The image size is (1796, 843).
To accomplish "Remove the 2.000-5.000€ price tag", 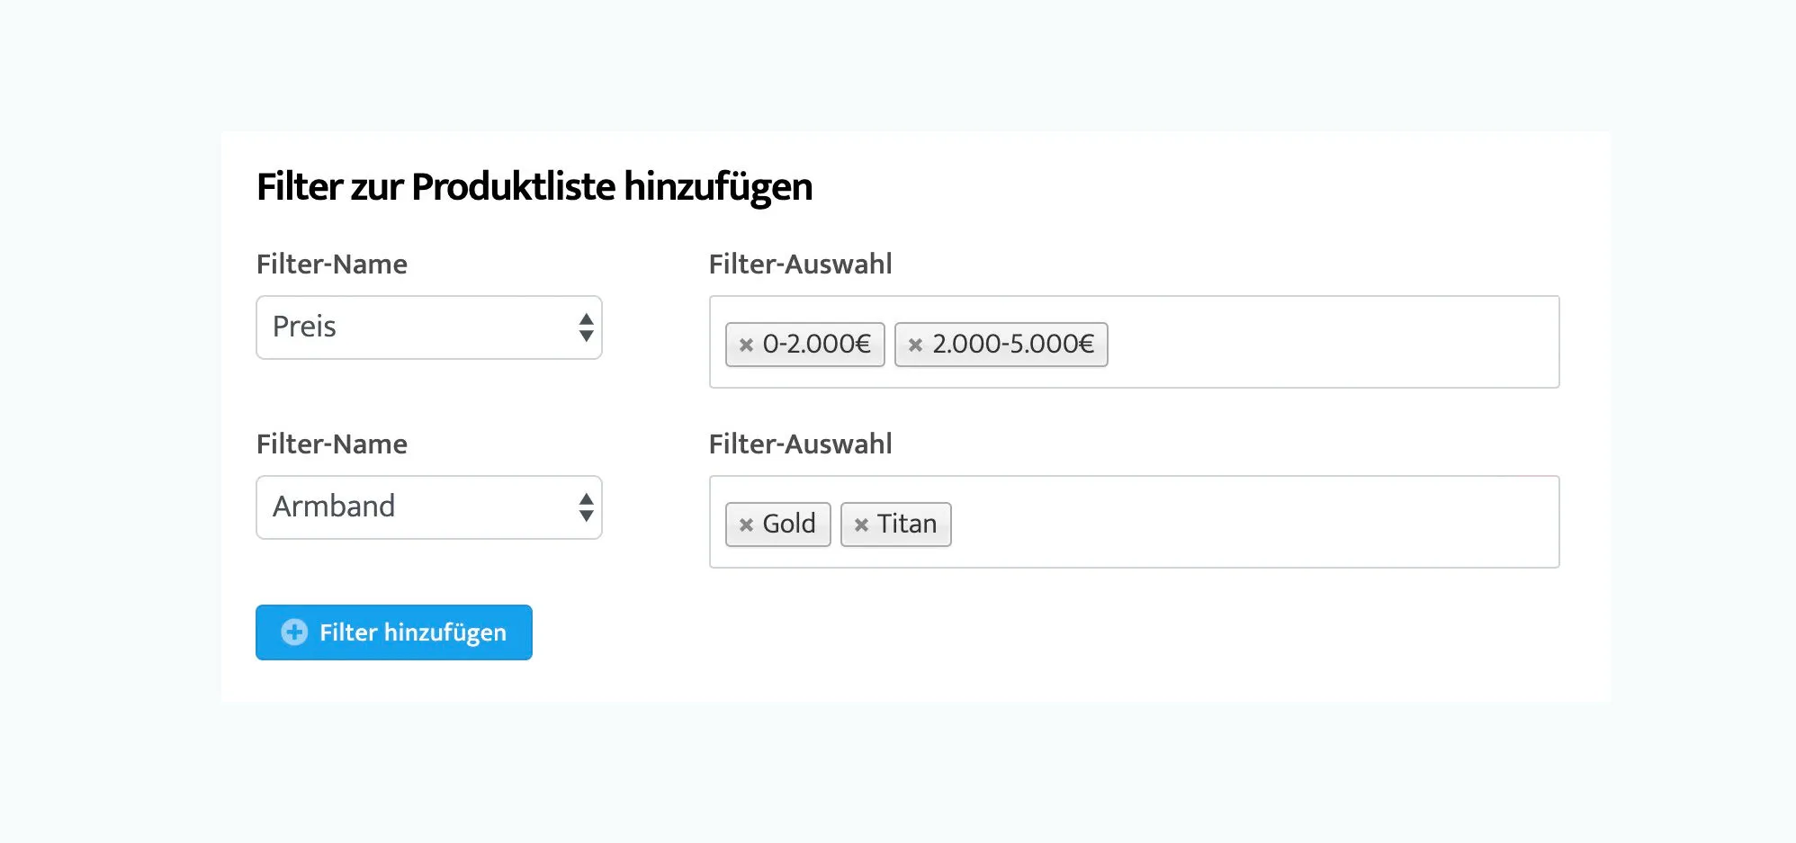I will [x=915, y=345].
